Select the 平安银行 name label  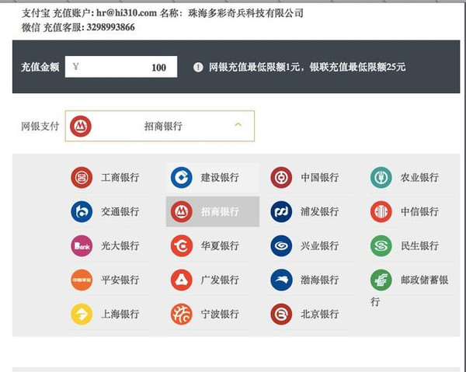pyautogui.click(x=120, y=280)
